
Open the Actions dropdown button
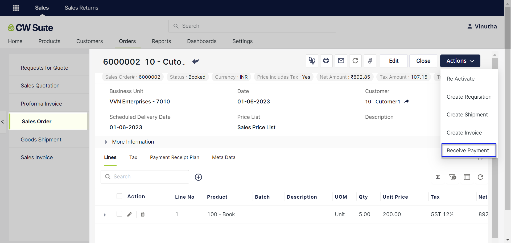[460, 61]
